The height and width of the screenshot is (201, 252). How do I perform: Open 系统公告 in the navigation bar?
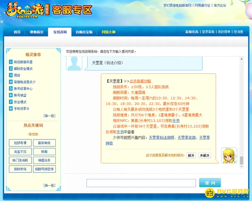click(x=192, y=32)
